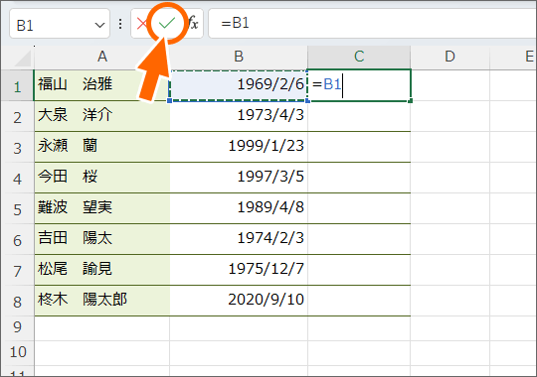Select row 3 header

(x=17, y=147)
